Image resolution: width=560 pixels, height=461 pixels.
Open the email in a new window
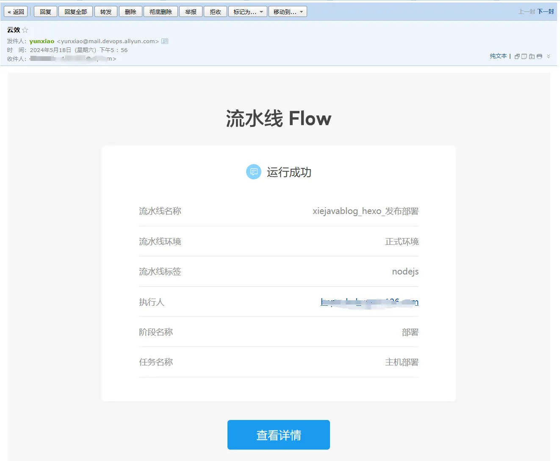[x=517, y=56]
